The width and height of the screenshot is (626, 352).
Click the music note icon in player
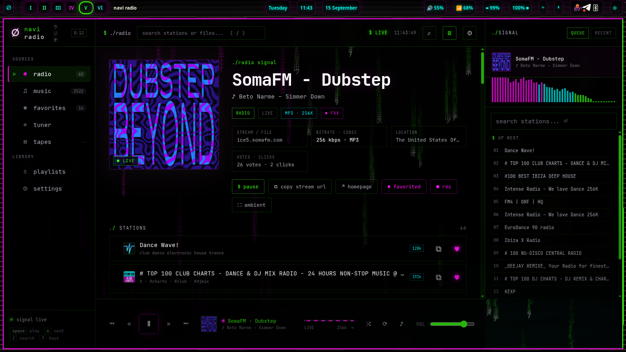tap(401, 324)
